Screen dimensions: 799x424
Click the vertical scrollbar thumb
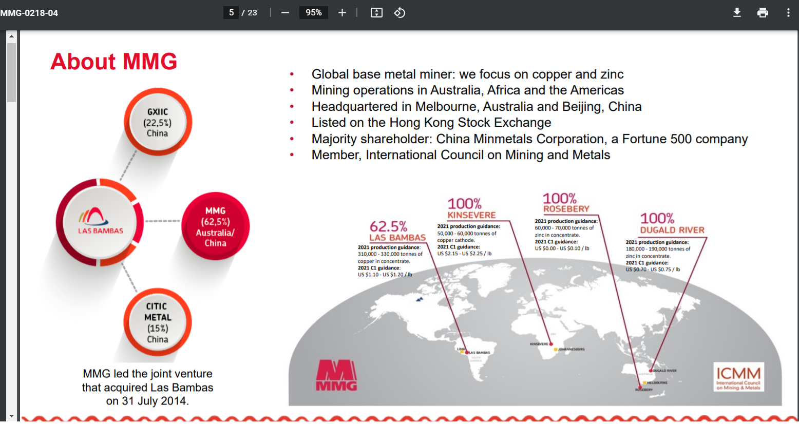(11, 72)
